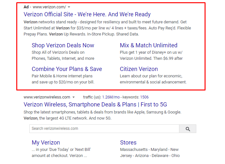This screenshot has width=225, height=164.
Task: Click text 'Shop the latest smartphones, tablets'
Action: coord(56,112)
